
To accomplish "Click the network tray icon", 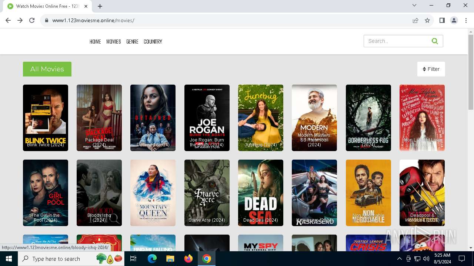I will (x=417, y=259).
